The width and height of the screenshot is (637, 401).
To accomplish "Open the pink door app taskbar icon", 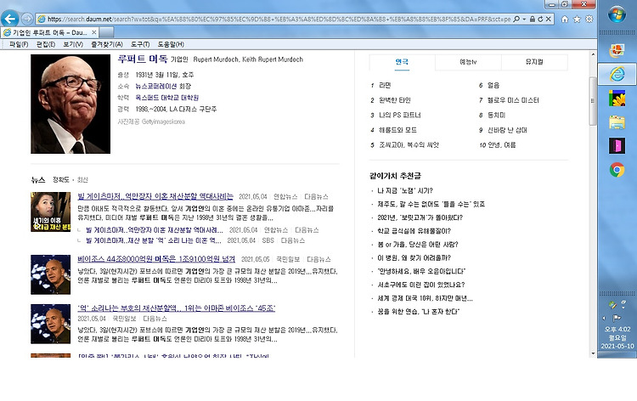I will pos(617,146).
